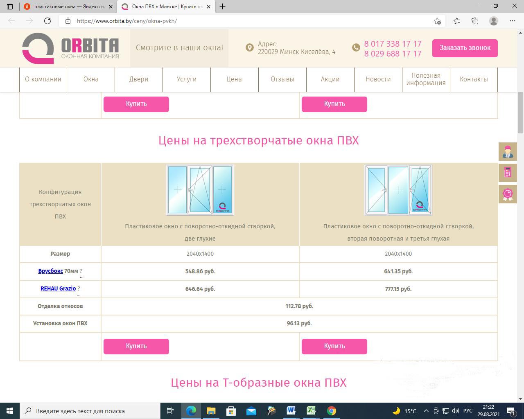Click the consultant icon on right sidebar
The image size is (524, 419).
click(508, 152)
